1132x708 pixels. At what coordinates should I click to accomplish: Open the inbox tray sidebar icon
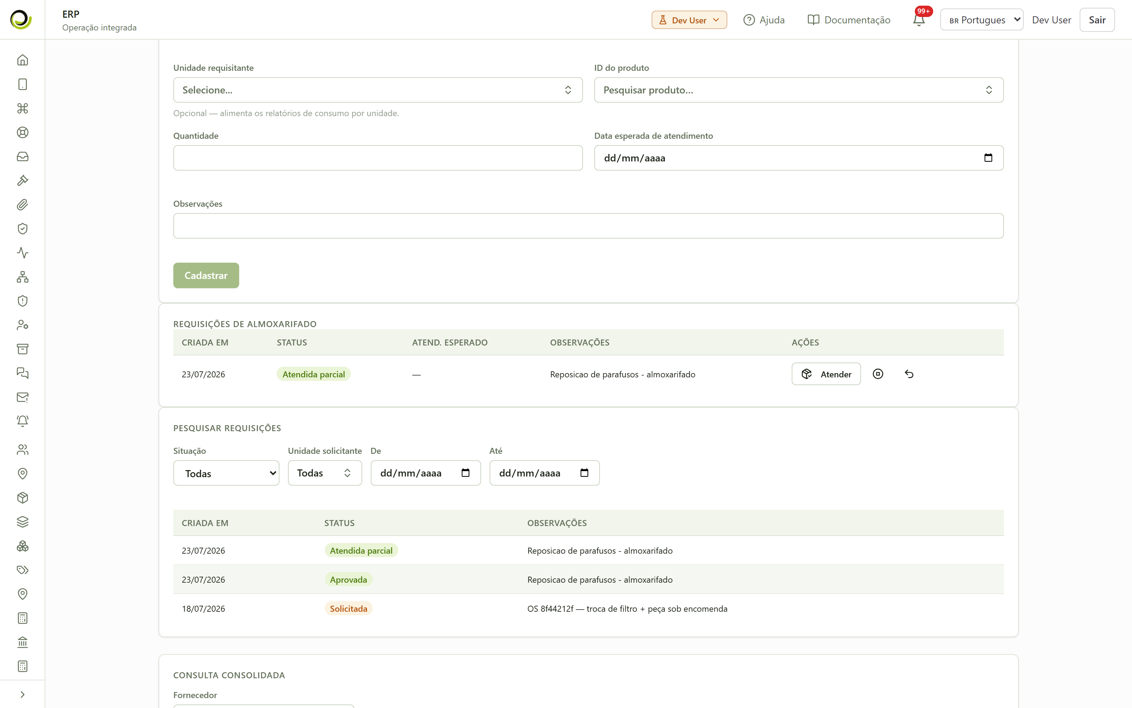22,156
